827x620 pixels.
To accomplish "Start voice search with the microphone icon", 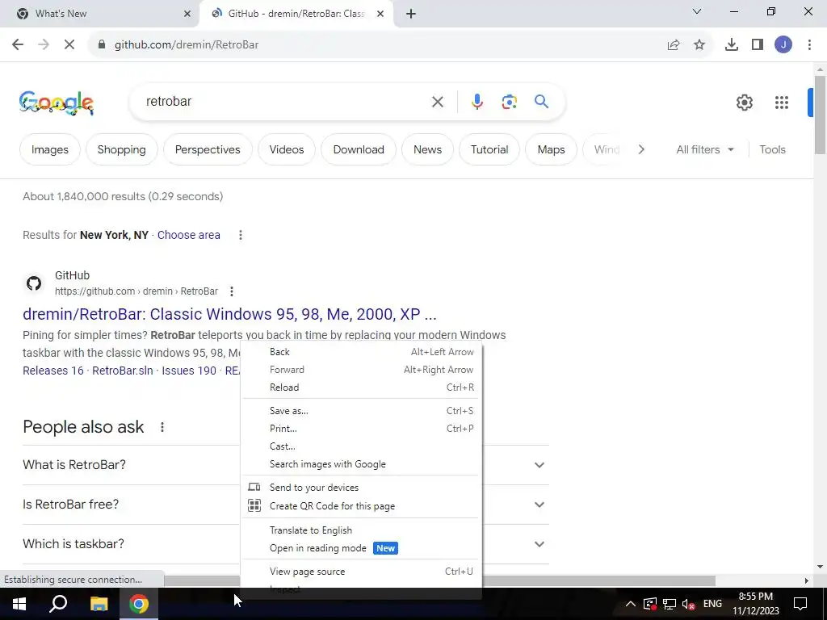I will click(x=477, y=102).
